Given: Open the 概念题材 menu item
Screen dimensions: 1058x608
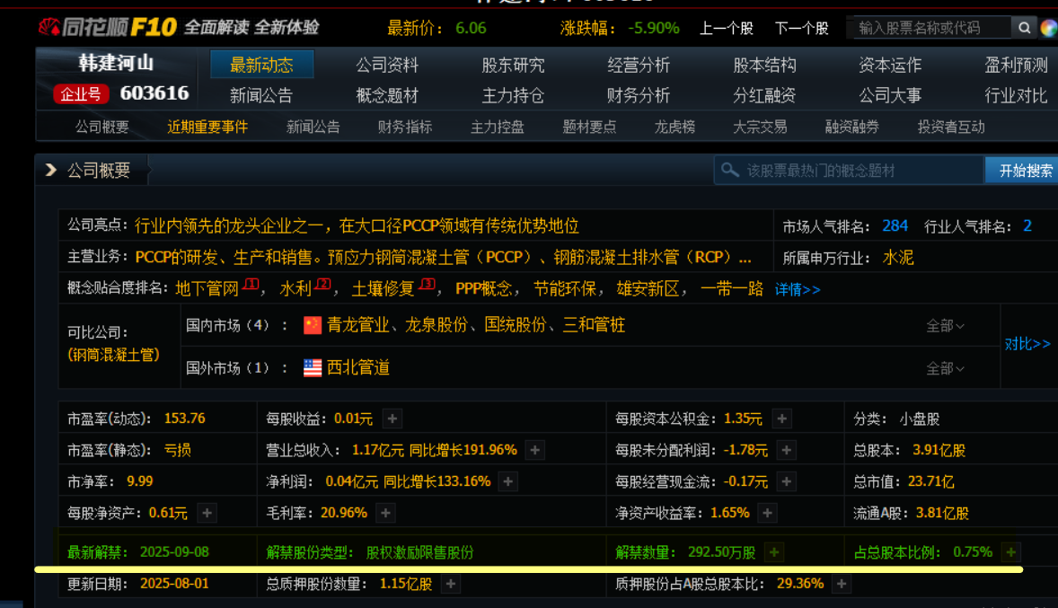Looking at the screenshot, I should coord(387,95).
